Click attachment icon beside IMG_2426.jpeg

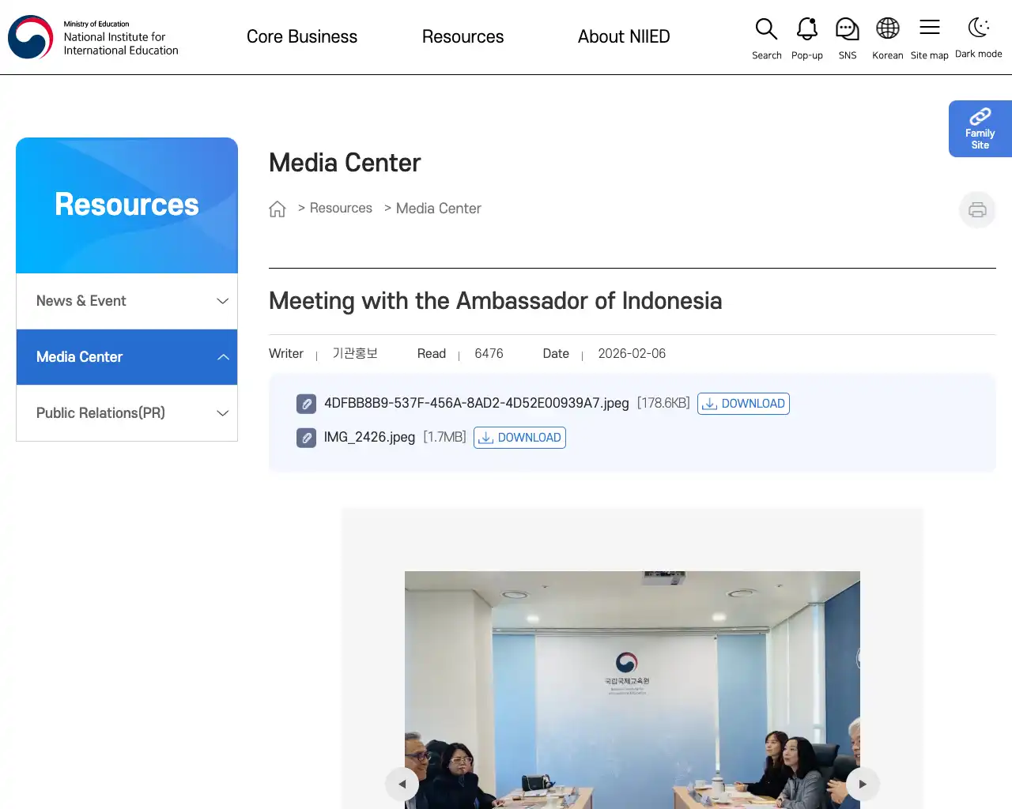click(306, 438)
